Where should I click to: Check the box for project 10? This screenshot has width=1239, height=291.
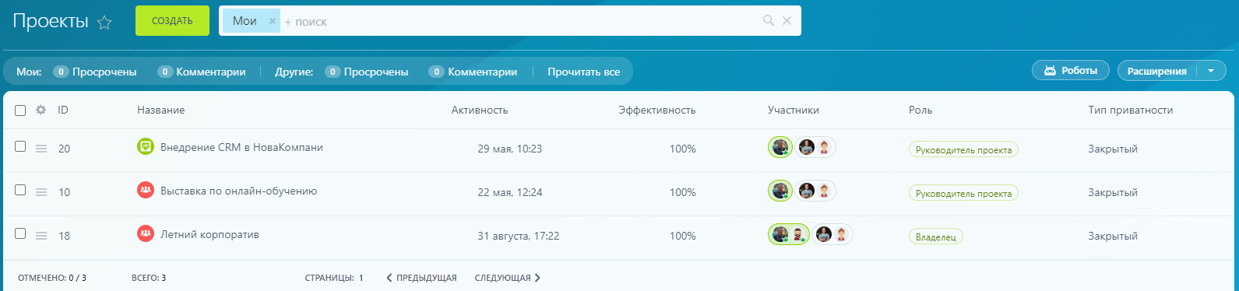pos(20,190)
